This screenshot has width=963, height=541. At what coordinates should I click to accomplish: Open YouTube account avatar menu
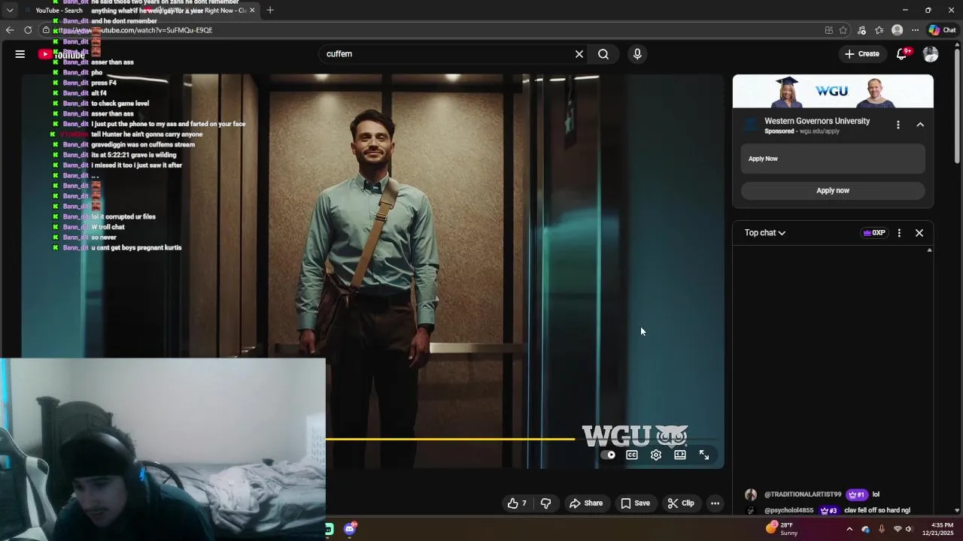click(x=931, y=54)
